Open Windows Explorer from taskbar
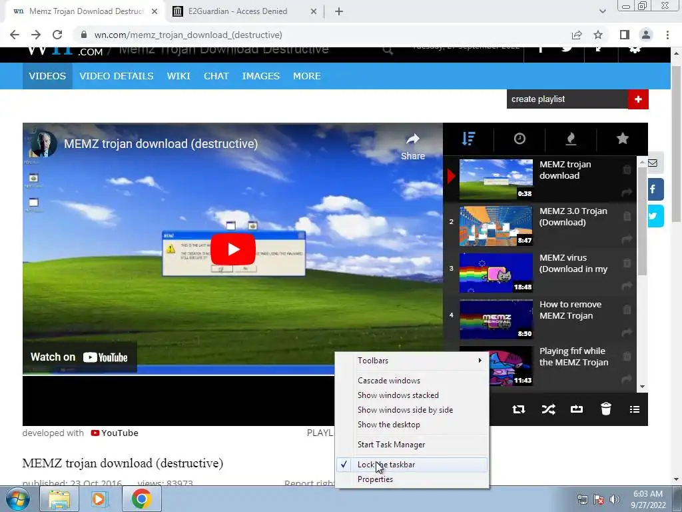The width and height of the screenshot is (682, 512). (x=59, y=499)
